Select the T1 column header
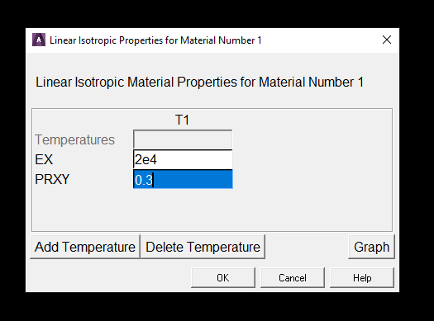The image size is (434, 321). click(182, 120)
